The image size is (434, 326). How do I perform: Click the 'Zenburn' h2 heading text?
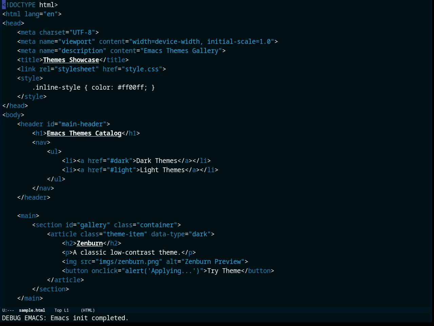(x=90, y=243)
